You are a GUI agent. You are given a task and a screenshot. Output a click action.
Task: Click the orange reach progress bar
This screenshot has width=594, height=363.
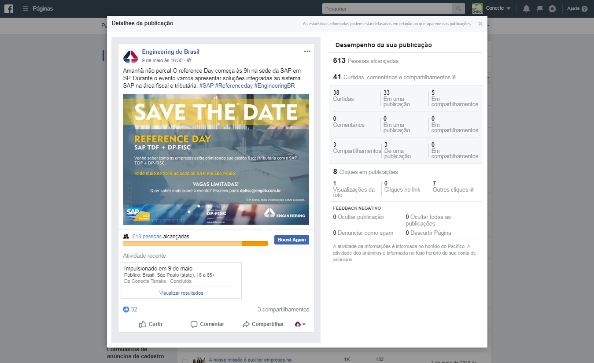click(x=195, y=243)
